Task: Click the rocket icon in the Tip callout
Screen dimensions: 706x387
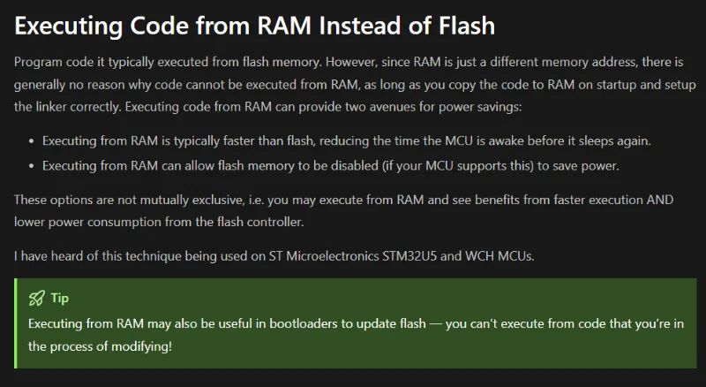Action: [36, 298]
